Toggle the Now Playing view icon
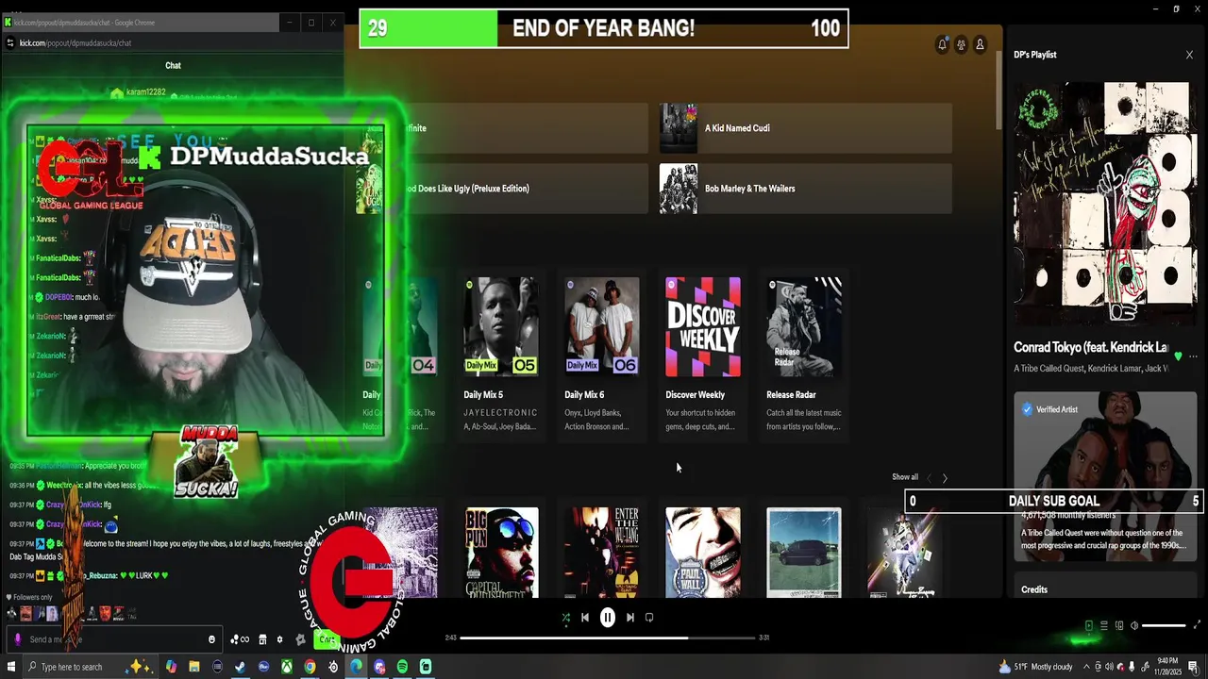The height and width of the screenshot is (679, 1208). [x=1088, y=625]
